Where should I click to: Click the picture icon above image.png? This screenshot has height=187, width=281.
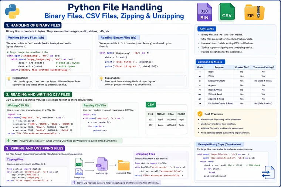click(x=79, y=172)
